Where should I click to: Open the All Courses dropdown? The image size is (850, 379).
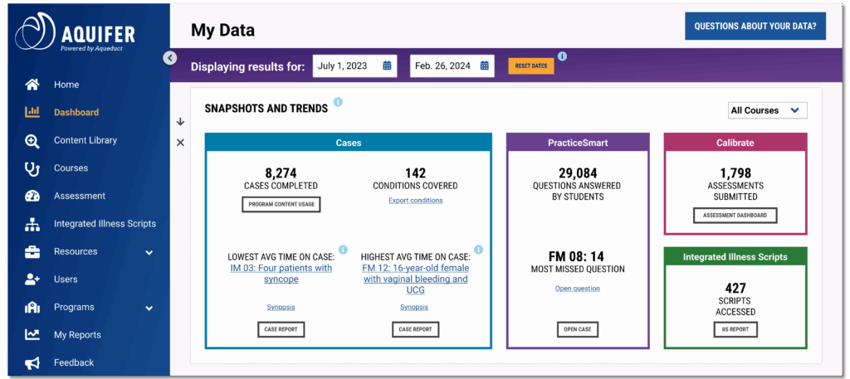point(768,110)
